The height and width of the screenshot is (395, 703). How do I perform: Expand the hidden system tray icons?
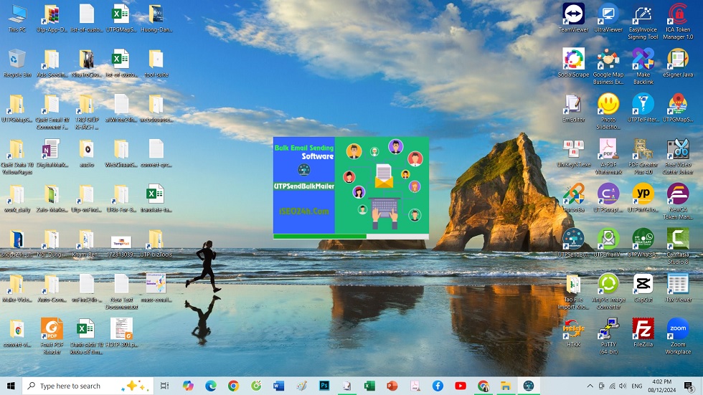[590, 386]
